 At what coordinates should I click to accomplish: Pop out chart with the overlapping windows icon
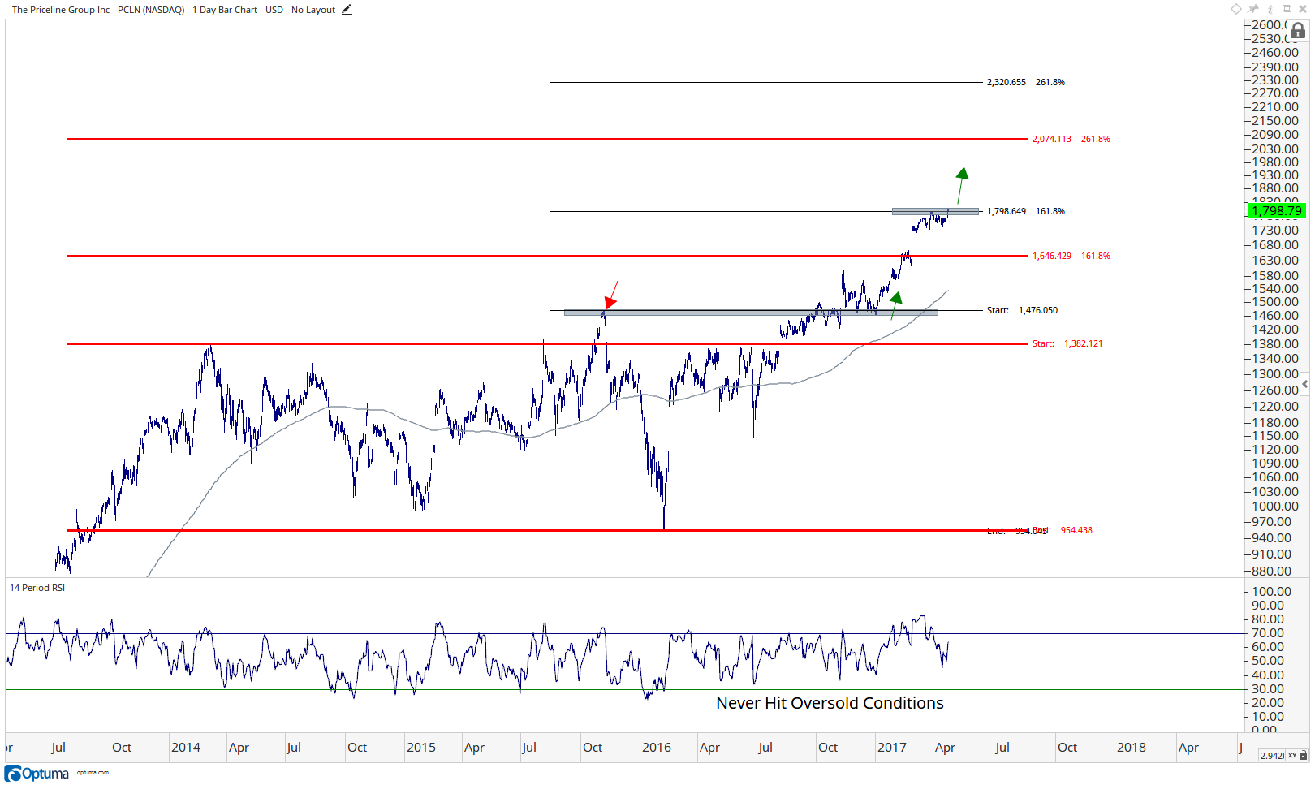pyautogui.click(x=1287, y=8)
